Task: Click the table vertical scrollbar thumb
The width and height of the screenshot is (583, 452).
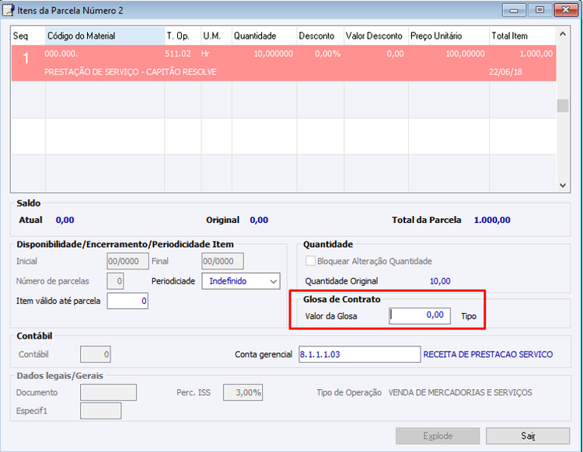Action: point(563,106)
